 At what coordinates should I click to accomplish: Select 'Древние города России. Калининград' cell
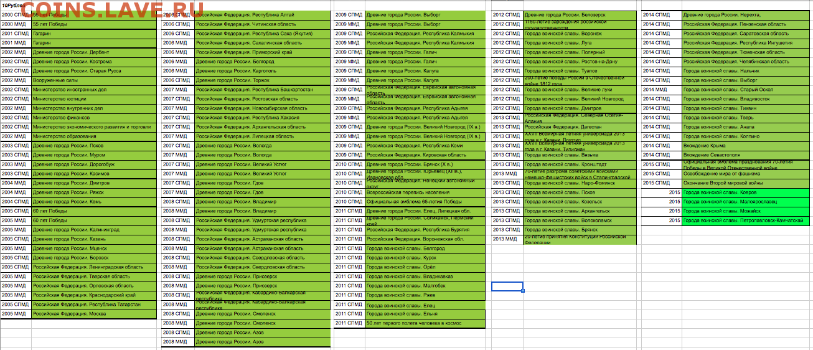coord(93,230)
